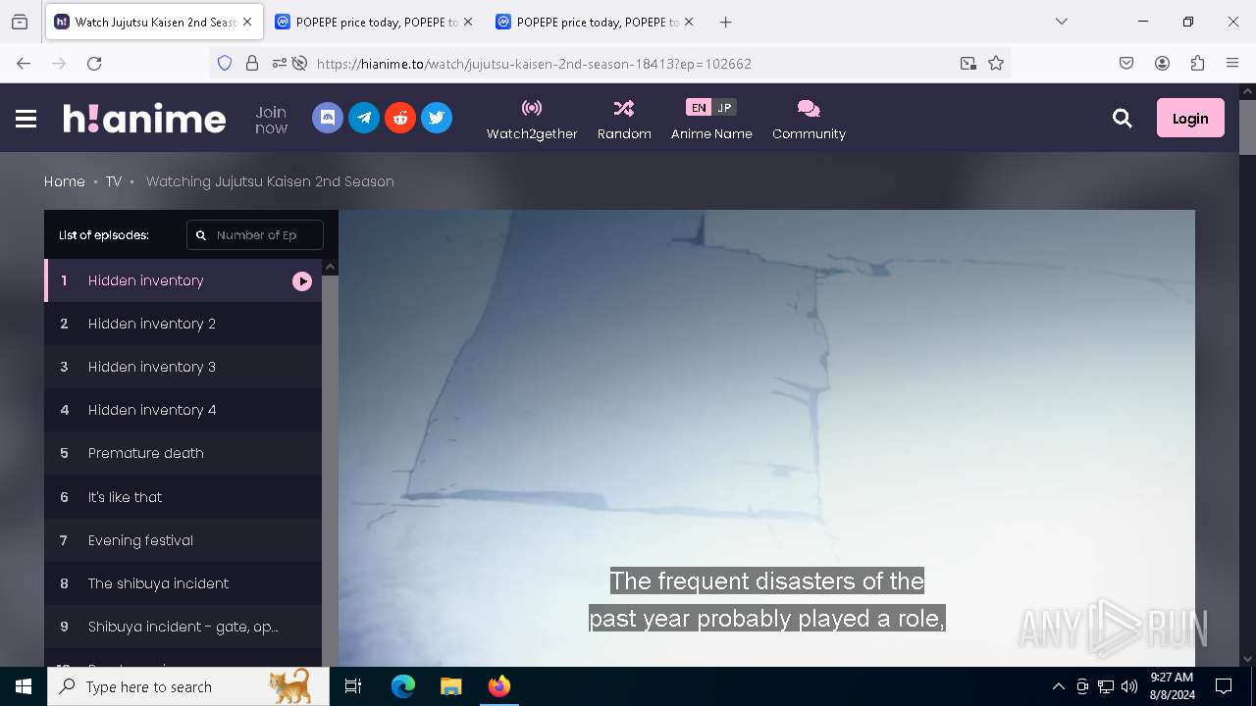Open the network tray icon
This screenshot has width=1256, height=706.
tap(1106, 686)
